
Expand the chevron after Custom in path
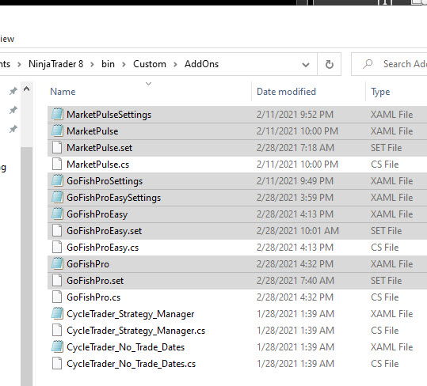pyautogui.click(x=175, y=64)
